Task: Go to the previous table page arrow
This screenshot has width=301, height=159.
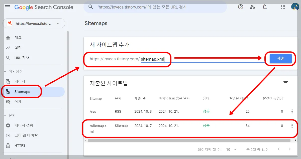Action: [279, 149]
